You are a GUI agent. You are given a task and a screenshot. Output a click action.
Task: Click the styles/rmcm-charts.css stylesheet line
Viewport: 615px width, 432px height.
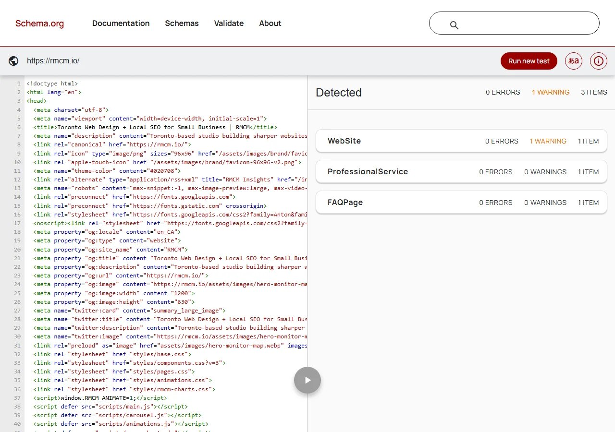tap(124, 389)
